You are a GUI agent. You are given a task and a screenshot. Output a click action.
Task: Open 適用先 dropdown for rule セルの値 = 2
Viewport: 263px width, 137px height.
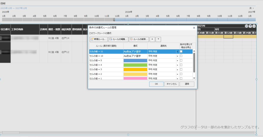178,74
